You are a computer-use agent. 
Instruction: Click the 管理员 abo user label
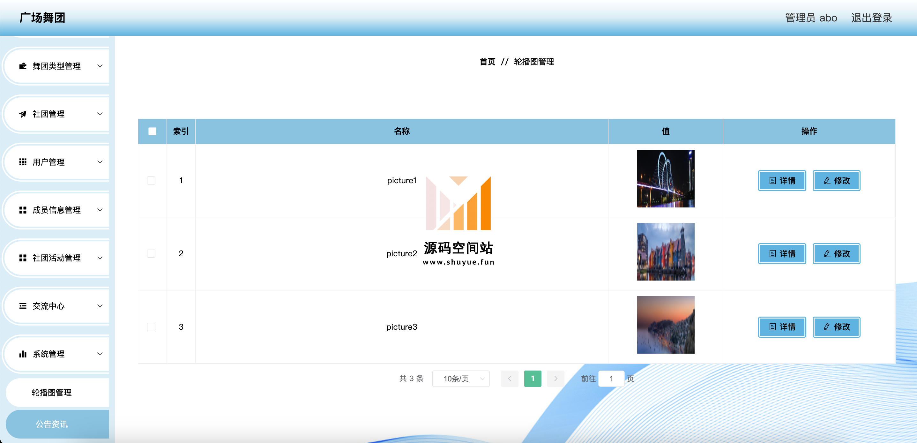(811, 18)
